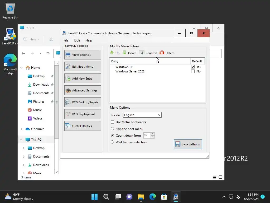Screen dimensions: 270x203
Task: Open the Edit Boot Menu section
Action: pyautogui.click(x=83, y=66)
